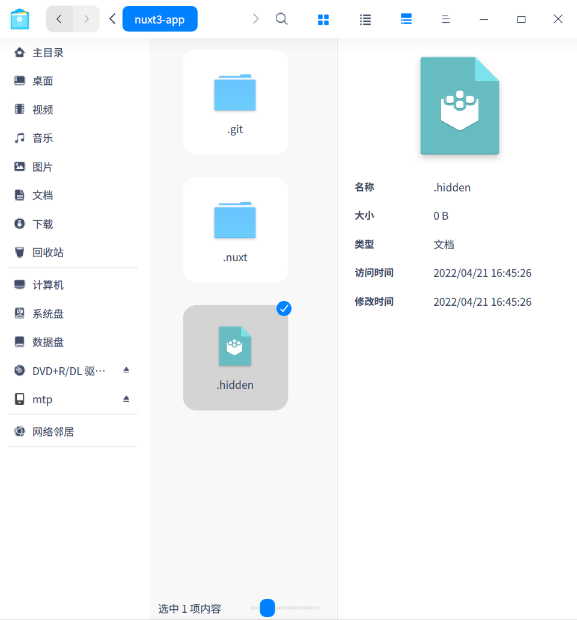Adjust the icon size slider at the bottom
The height and width of the screenshot is (620, 577).
tap(266, 608)
